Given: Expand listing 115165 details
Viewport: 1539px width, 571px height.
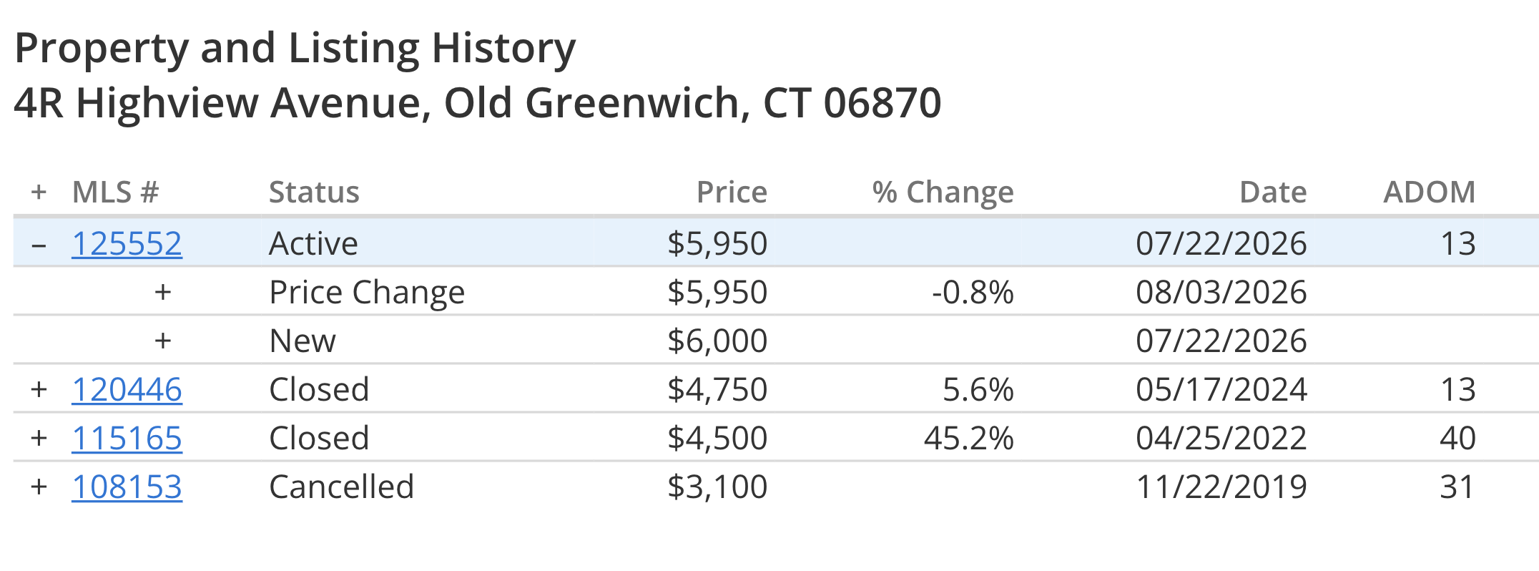Looking at the screenshot, I should [39, 438].
